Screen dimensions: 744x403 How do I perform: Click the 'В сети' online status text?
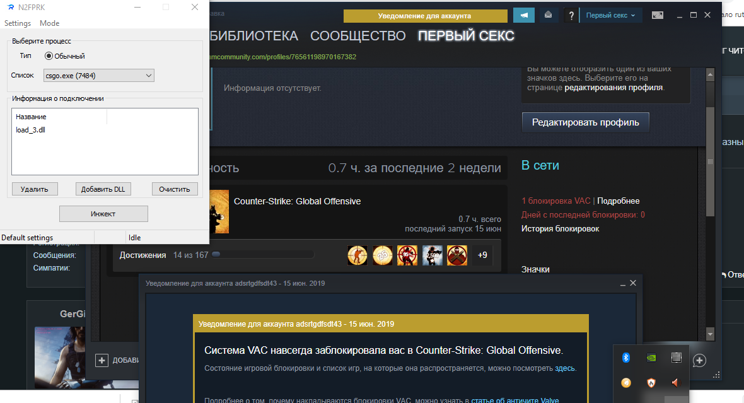pos(540,165)
